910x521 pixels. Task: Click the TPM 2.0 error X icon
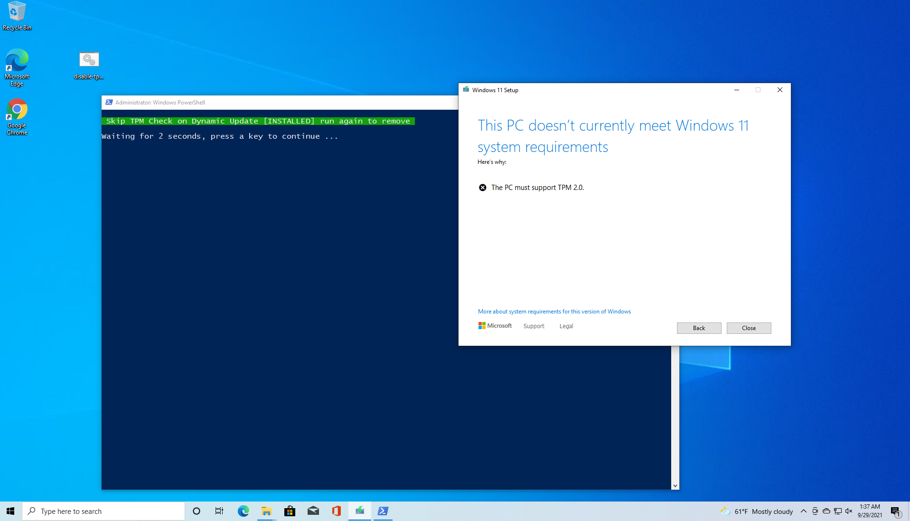(482, 188)
